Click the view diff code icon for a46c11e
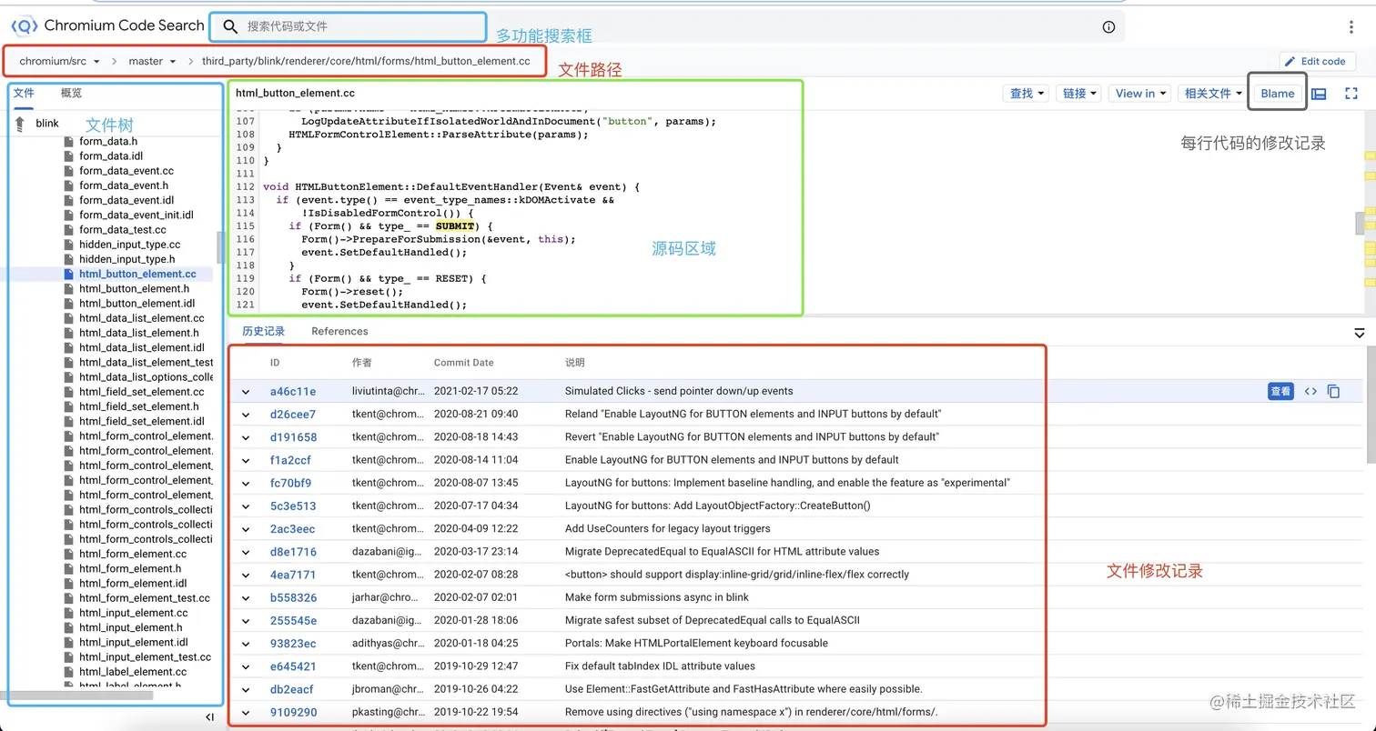This screenshot has height=731, width=1376. click(x=1310, y=392)
